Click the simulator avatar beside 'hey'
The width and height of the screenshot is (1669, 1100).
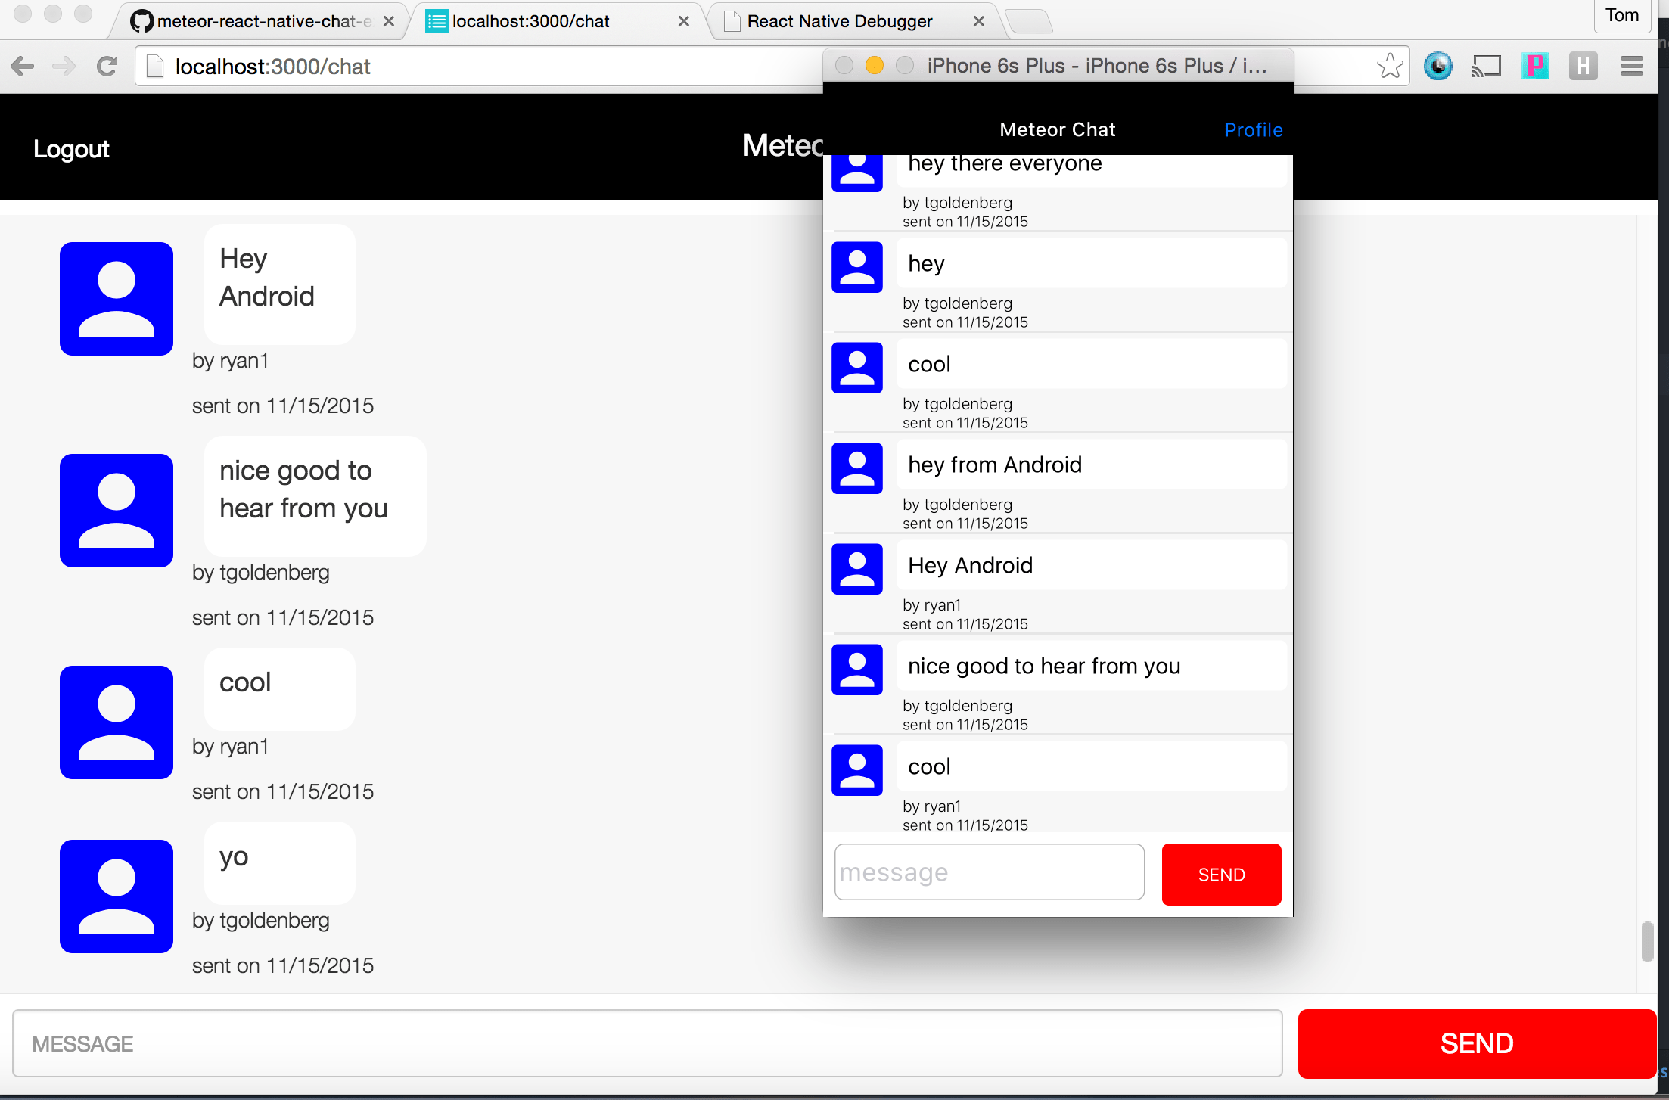[857, 267]
